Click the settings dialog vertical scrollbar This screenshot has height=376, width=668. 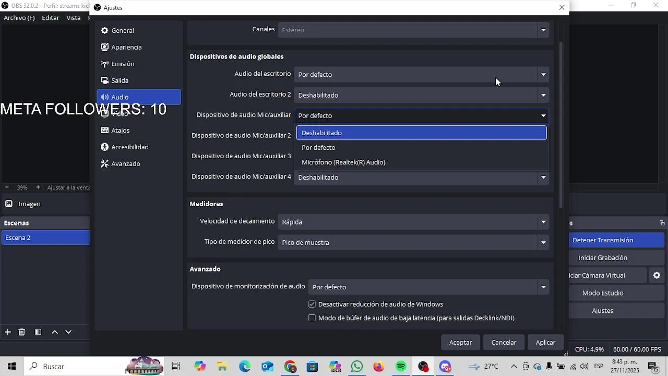[x=562, y=125]
